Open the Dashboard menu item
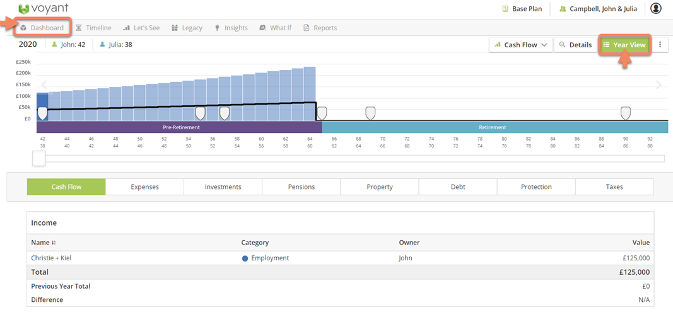This screenshot has height=312, width=673. (42, 28)
